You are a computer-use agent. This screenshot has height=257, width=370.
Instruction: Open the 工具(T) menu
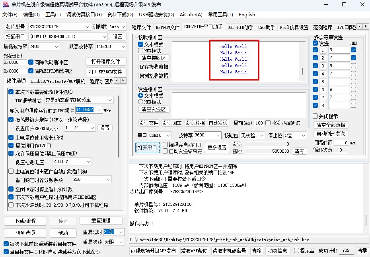pos(53,15)
